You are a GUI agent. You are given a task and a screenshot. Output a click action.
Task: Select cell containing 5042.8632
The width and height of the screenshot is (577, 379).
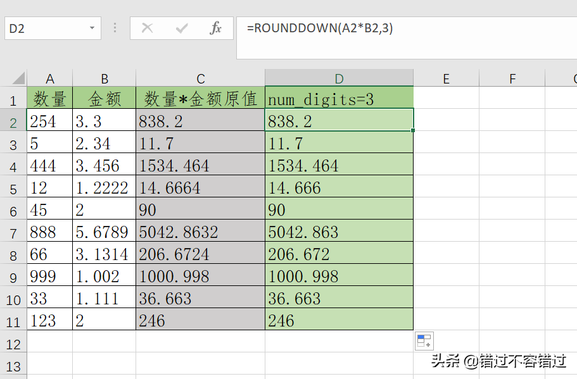200,232
